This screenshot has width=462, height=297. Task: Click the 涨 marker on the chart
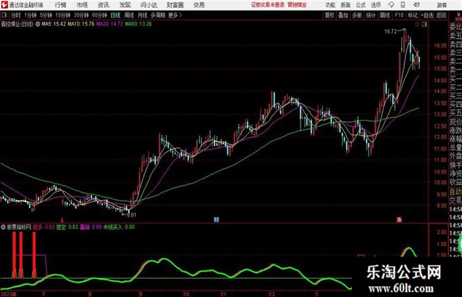click(x=399, y=219)
